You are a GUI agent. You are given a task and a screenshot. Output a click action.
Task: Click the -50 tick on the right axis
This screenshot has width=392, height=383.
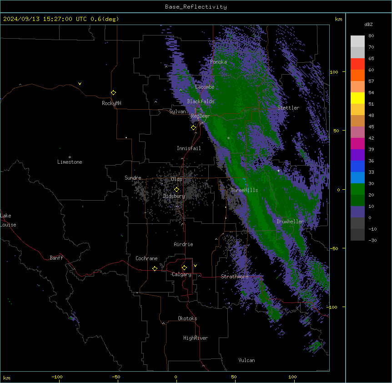point(334,248)
